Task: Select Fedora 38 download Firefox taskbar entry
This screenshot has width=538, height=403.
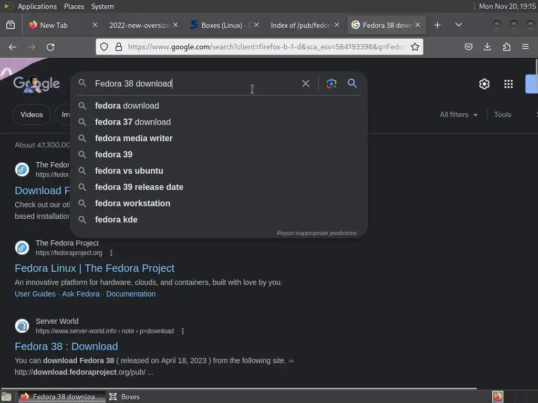Action: point(62,397)
